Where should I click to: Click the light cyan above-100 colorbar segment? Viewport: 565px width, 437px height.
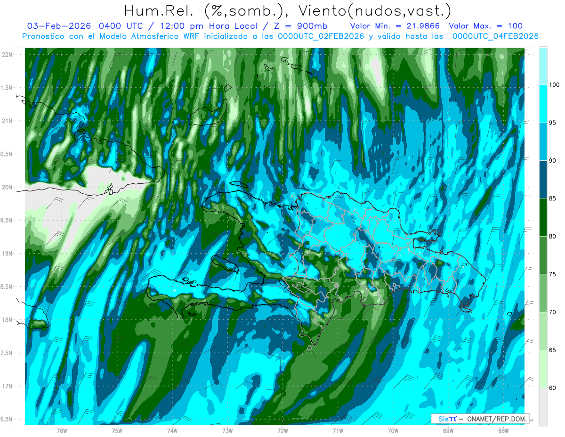click(x=543, y=66)
